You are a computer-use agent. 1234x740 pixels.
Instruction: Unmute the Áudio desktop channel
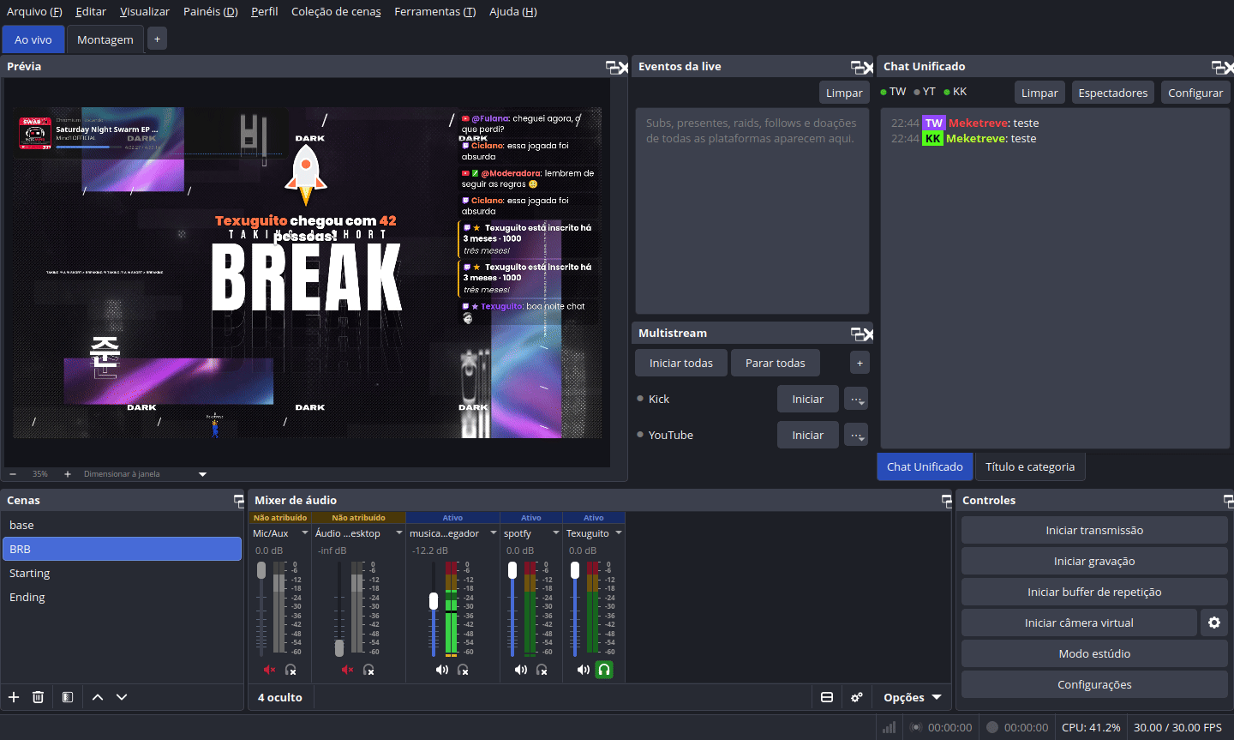pyautogui.click(x=347, y=670)
